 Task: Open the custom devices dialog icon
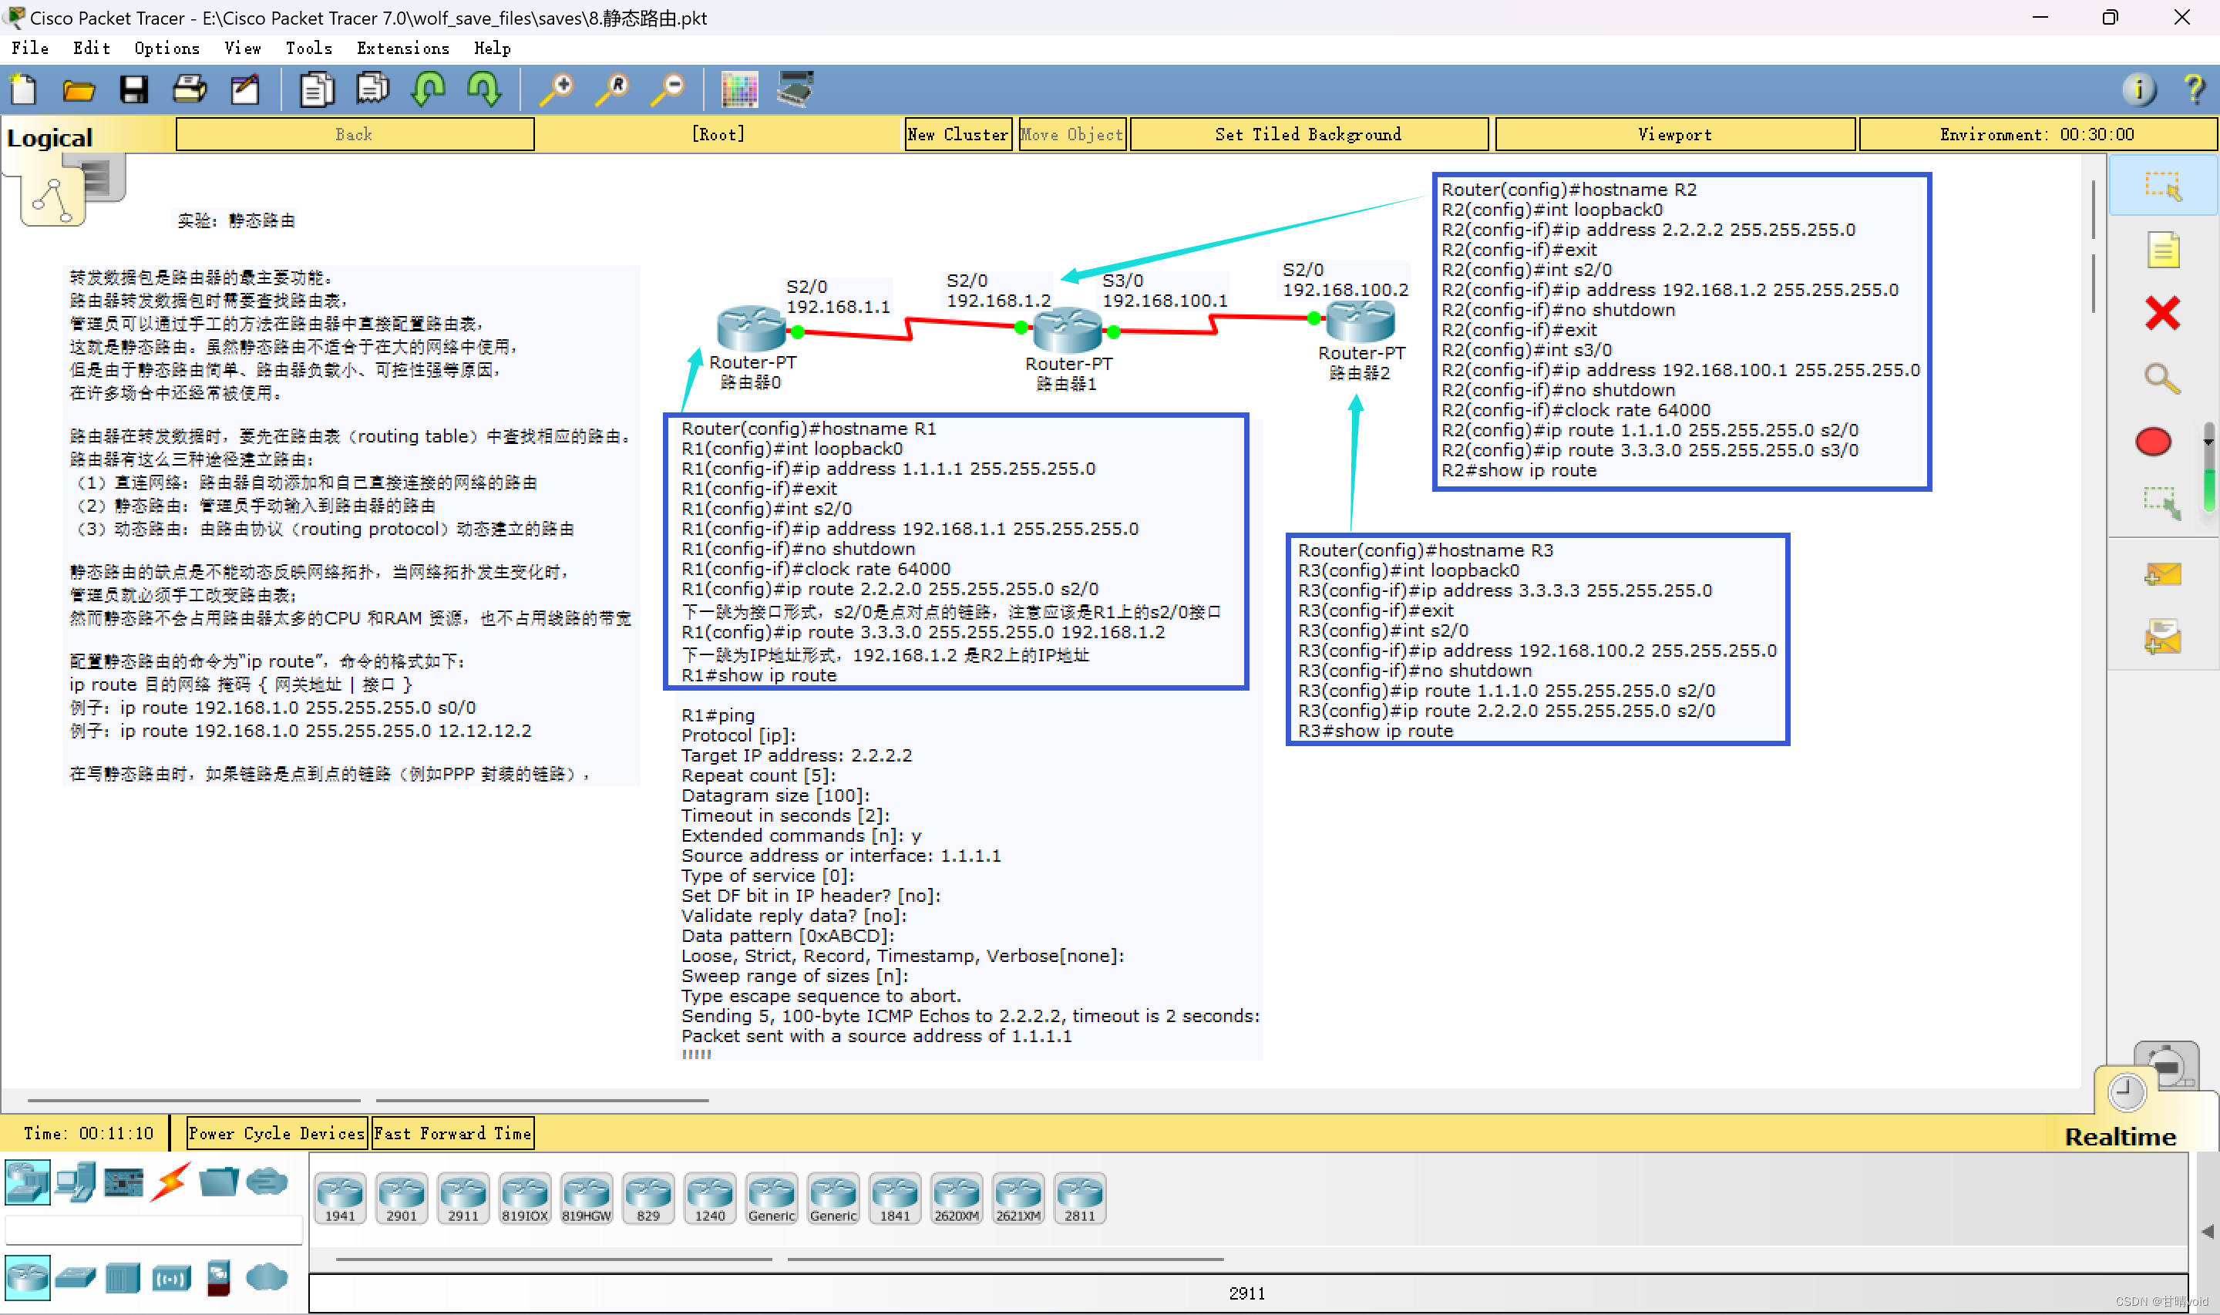[x=795, y=89]
